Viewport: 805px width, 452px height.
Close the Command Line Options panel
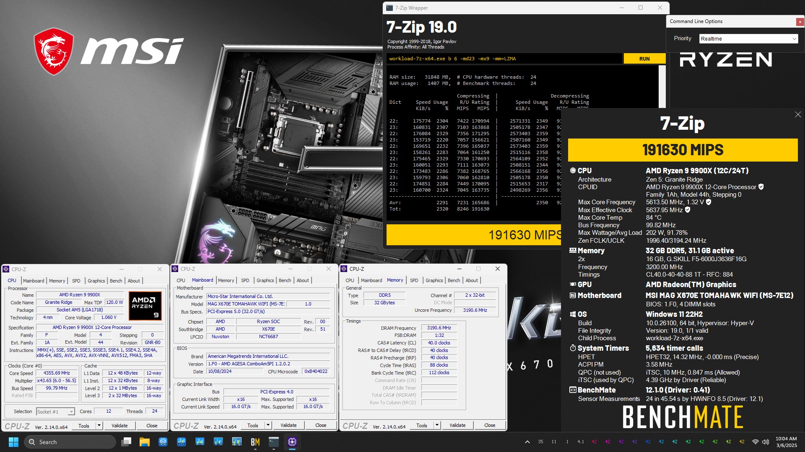[x=800, y=22]
